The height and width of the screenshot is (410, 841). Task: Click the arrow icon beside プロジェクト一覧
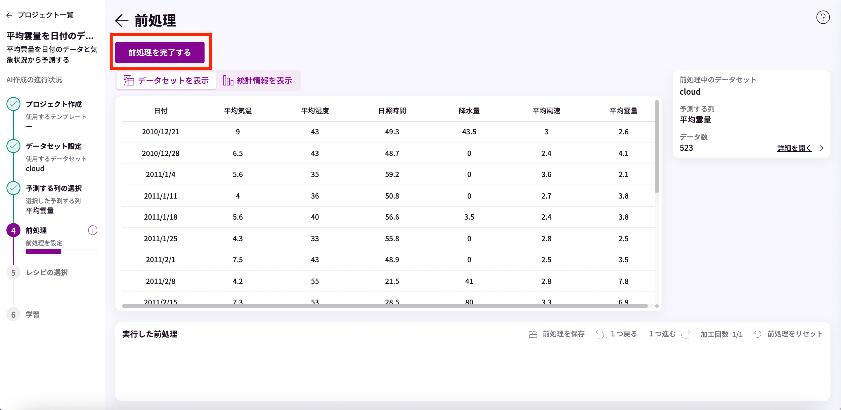(x=9, y=15)
